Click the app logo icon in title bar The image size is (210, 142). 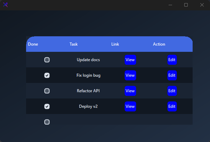point(6,5)
